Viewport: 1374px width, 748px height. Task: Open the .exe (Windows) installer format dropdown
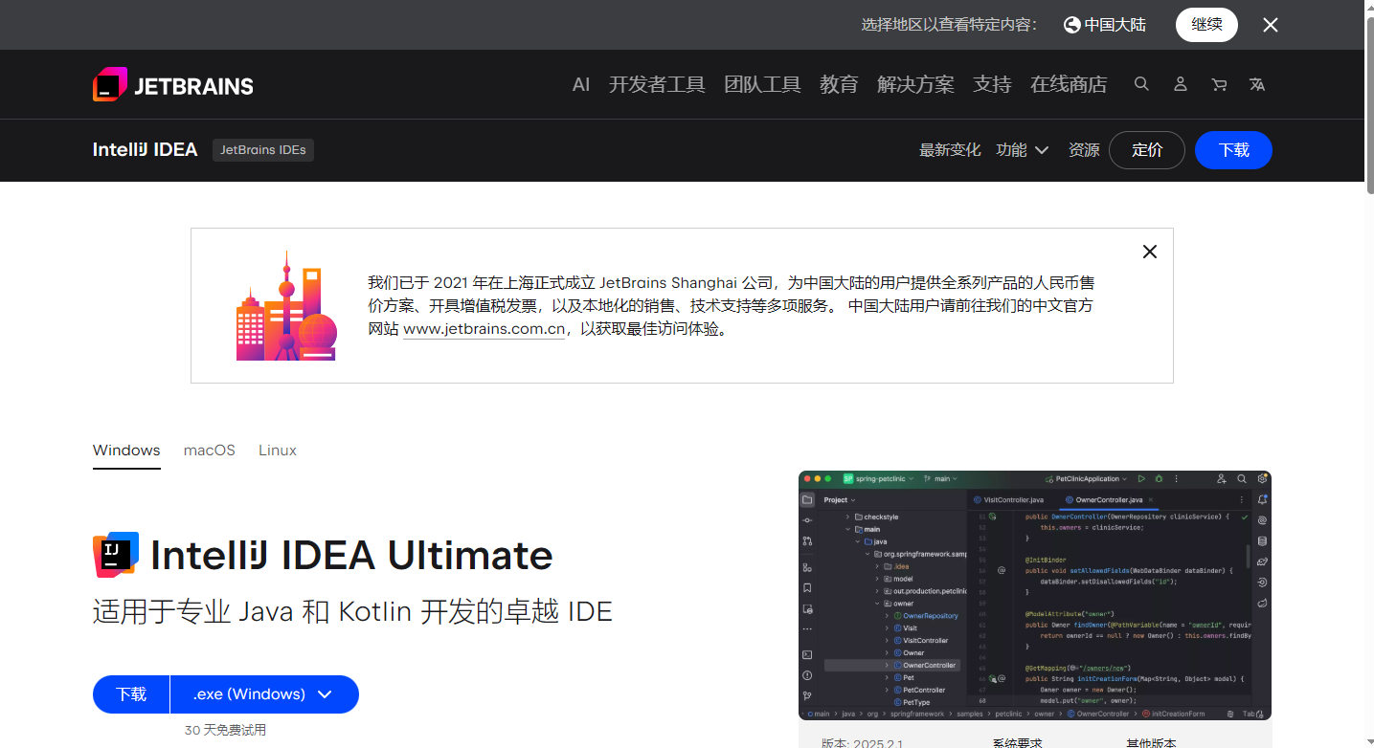tap(263, 693)
